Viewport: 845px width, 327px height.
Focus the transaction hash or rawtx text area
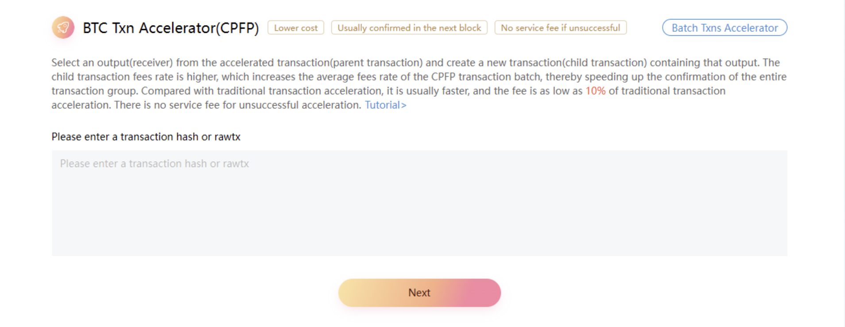(x=419, y=208)
